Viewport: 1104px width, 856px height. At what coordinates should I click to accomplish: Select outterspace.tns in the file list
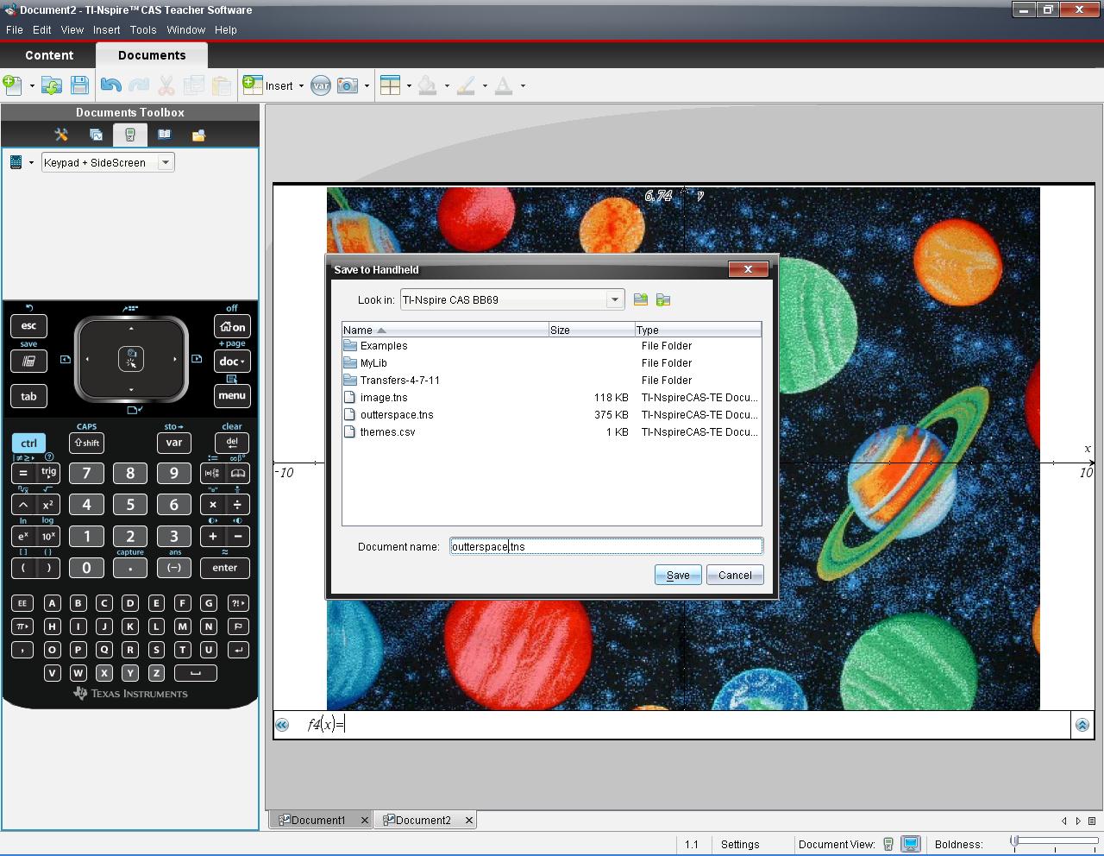pos(397,415)
